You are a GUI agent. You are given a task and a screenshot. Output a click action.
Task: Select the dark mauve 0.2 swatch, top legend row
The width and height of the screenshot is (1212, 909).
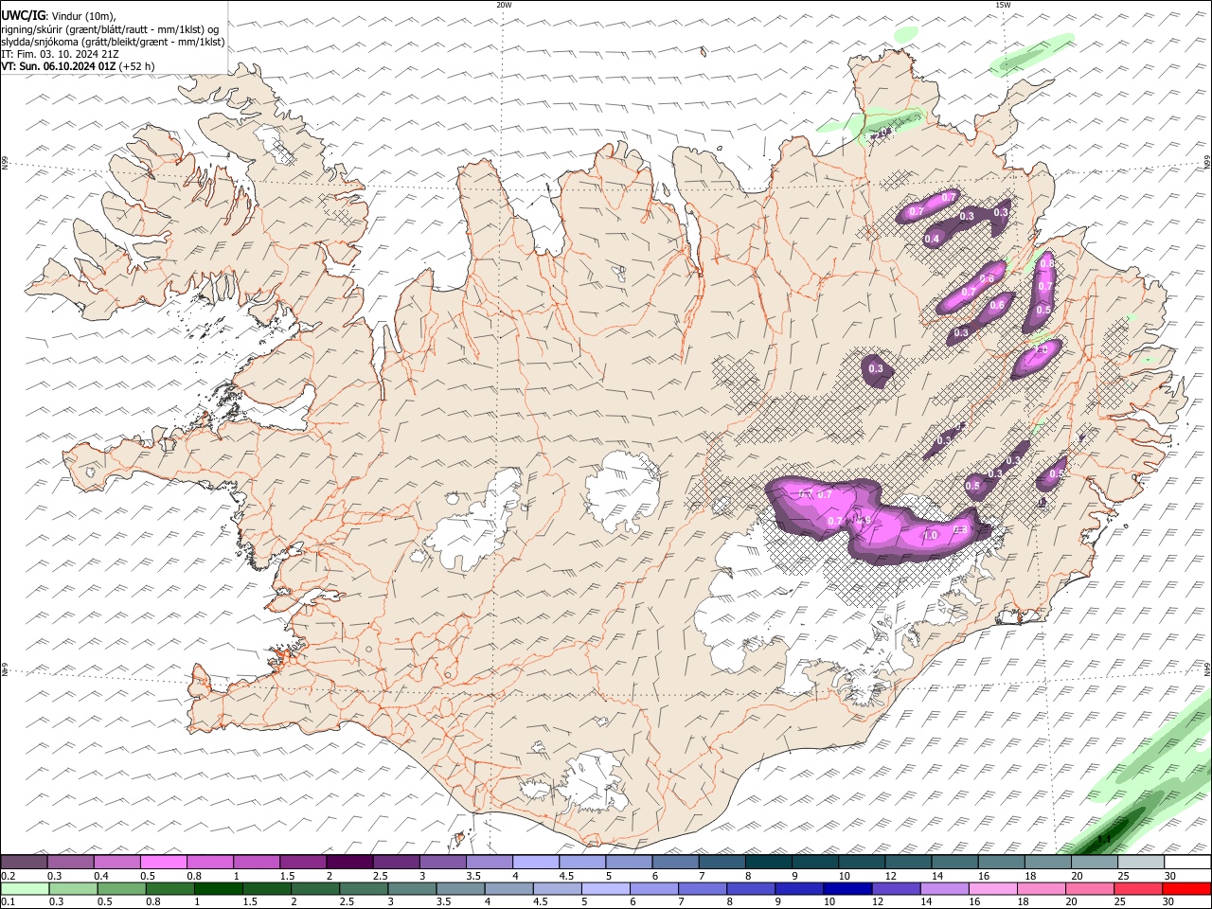point(24,862)
